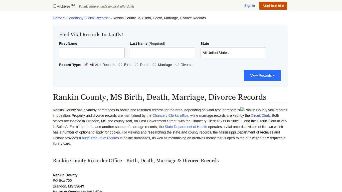
Task: Open the Genealogy breadcrumb link
Action: 75,18
